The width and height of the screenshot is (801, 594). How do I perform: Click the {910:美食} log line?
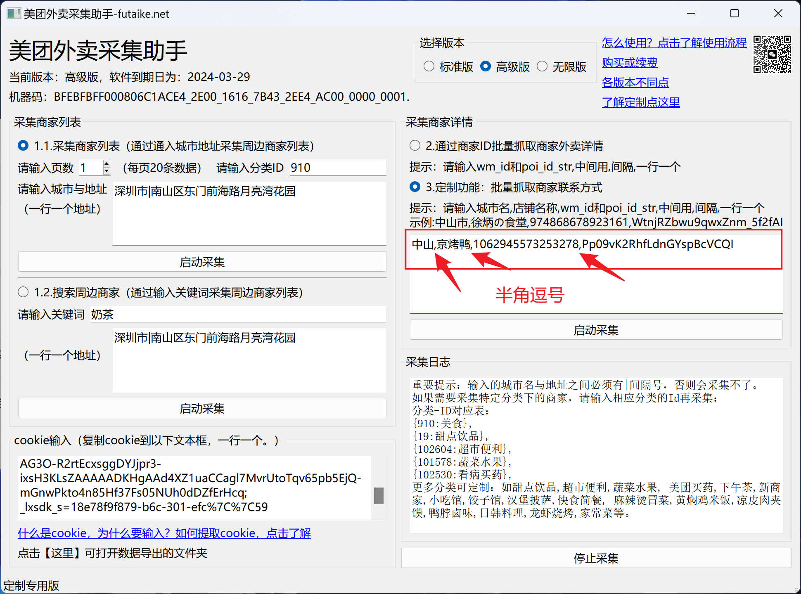tap(442, 423)
